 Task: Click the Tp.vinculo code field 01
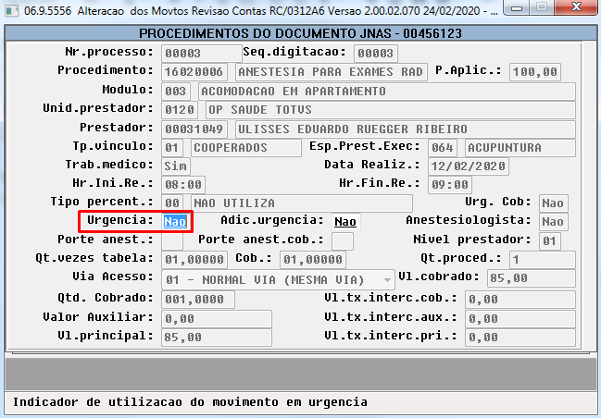pos(171,148)
